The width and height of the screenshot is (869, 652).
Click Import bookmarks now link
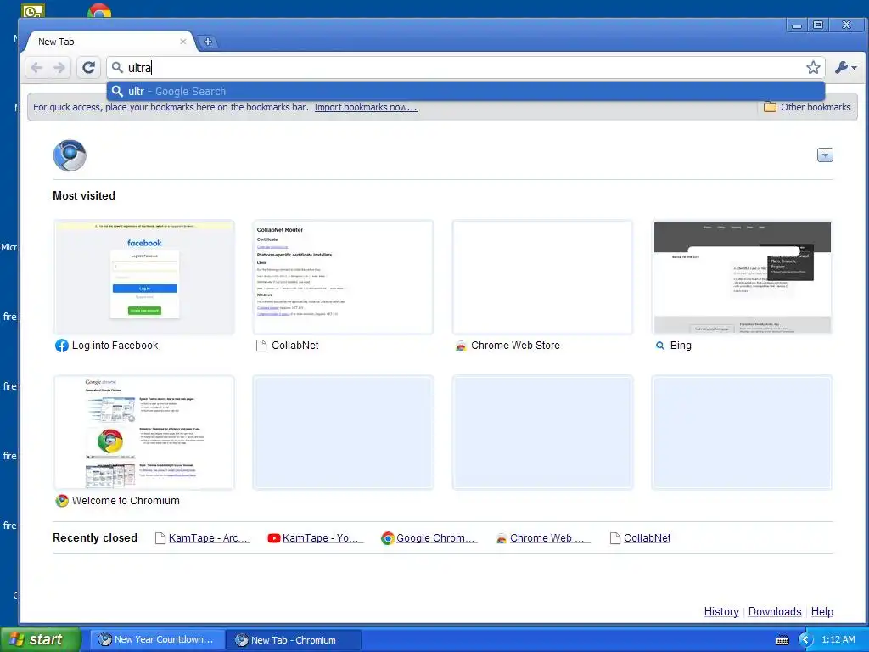366,107
